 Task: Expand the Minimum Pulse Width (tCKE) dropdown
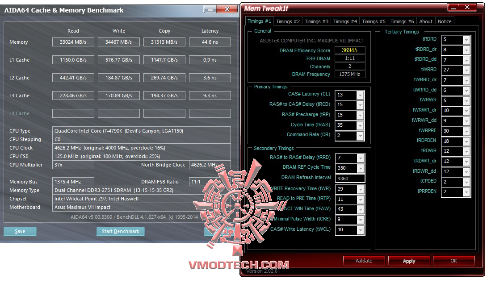pos(360,219)
